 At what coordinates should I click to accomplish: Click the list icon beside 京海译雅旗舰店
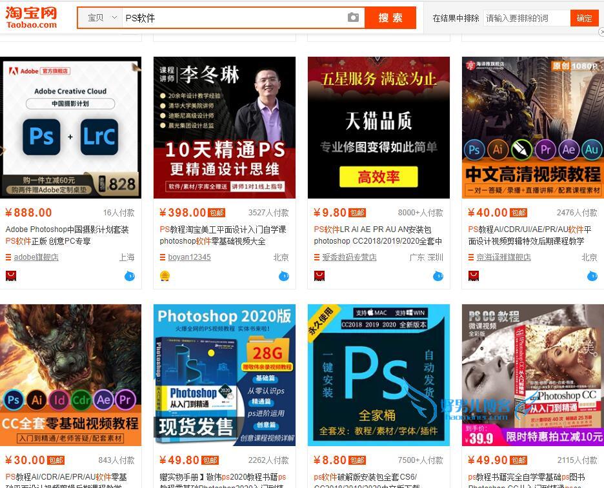click(470, 257)
